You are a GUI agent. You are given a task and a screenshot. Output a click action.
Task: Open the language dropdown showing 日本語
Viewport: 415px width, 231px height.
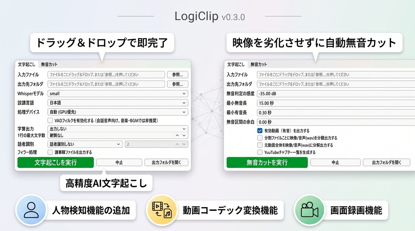click(x=118, y=103)
